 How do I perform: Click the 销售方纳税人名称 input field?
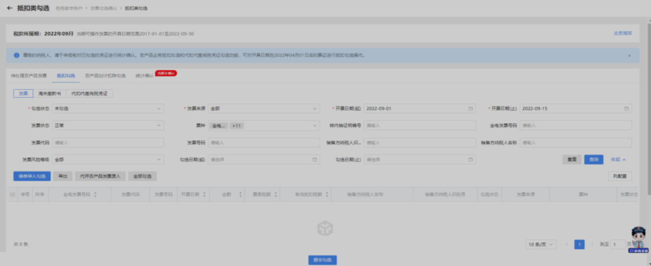pyautogui.click(x=575, y=143)
